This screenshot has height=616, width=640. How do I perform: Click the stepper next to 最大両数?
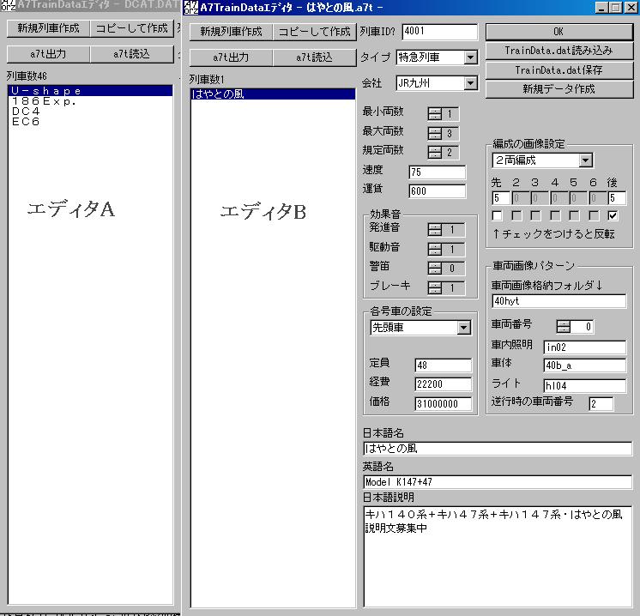coord(435,134)
